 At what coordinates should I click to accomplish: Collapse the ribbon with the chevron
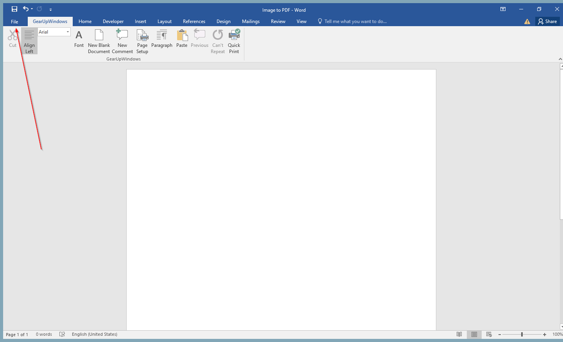tap(560, 59)
